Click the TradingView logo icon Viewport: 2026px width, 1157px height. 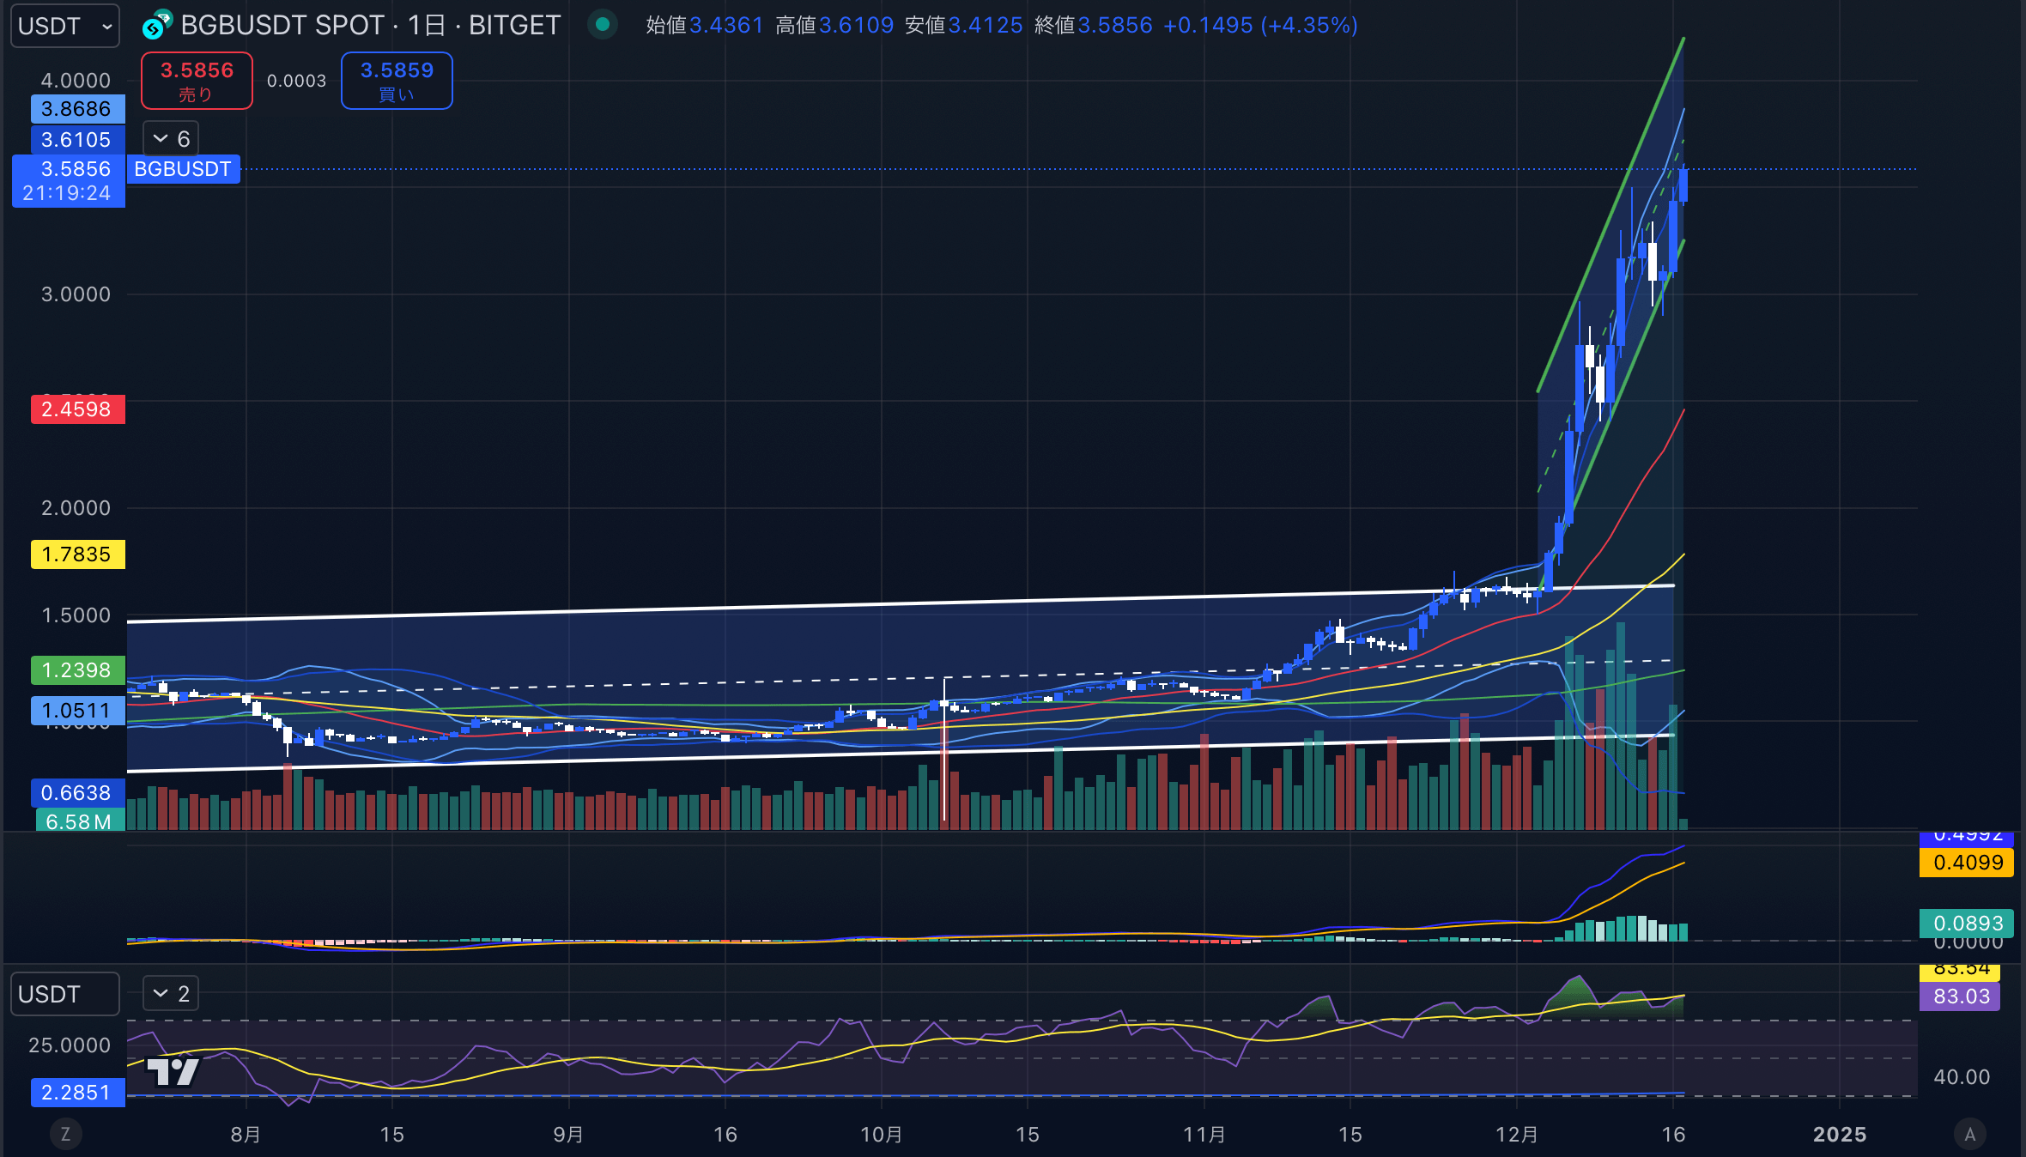(x=173, y=1071)
